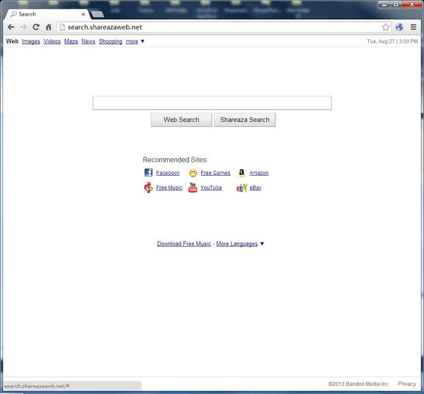Click the Web Search button
The image size is (424, 394).
pyautogui.click(x=181, y=120)
